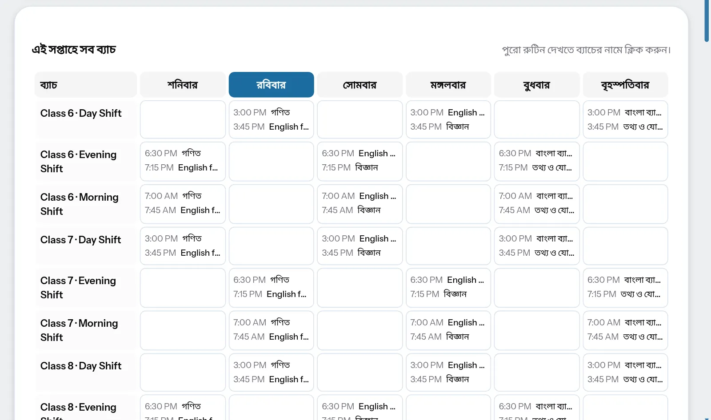Open the Class 6 · Morning Shift batch
This screenshot has width=711, height=420.
pos(80,204)
